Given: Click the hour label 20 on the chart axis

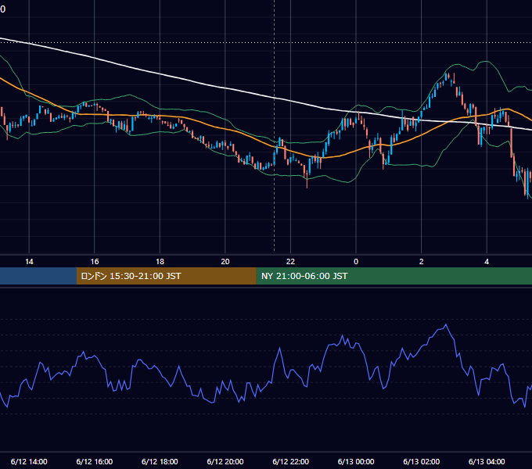Looking at the screenshot, I should pyautogui.click(x=225, y=262).
